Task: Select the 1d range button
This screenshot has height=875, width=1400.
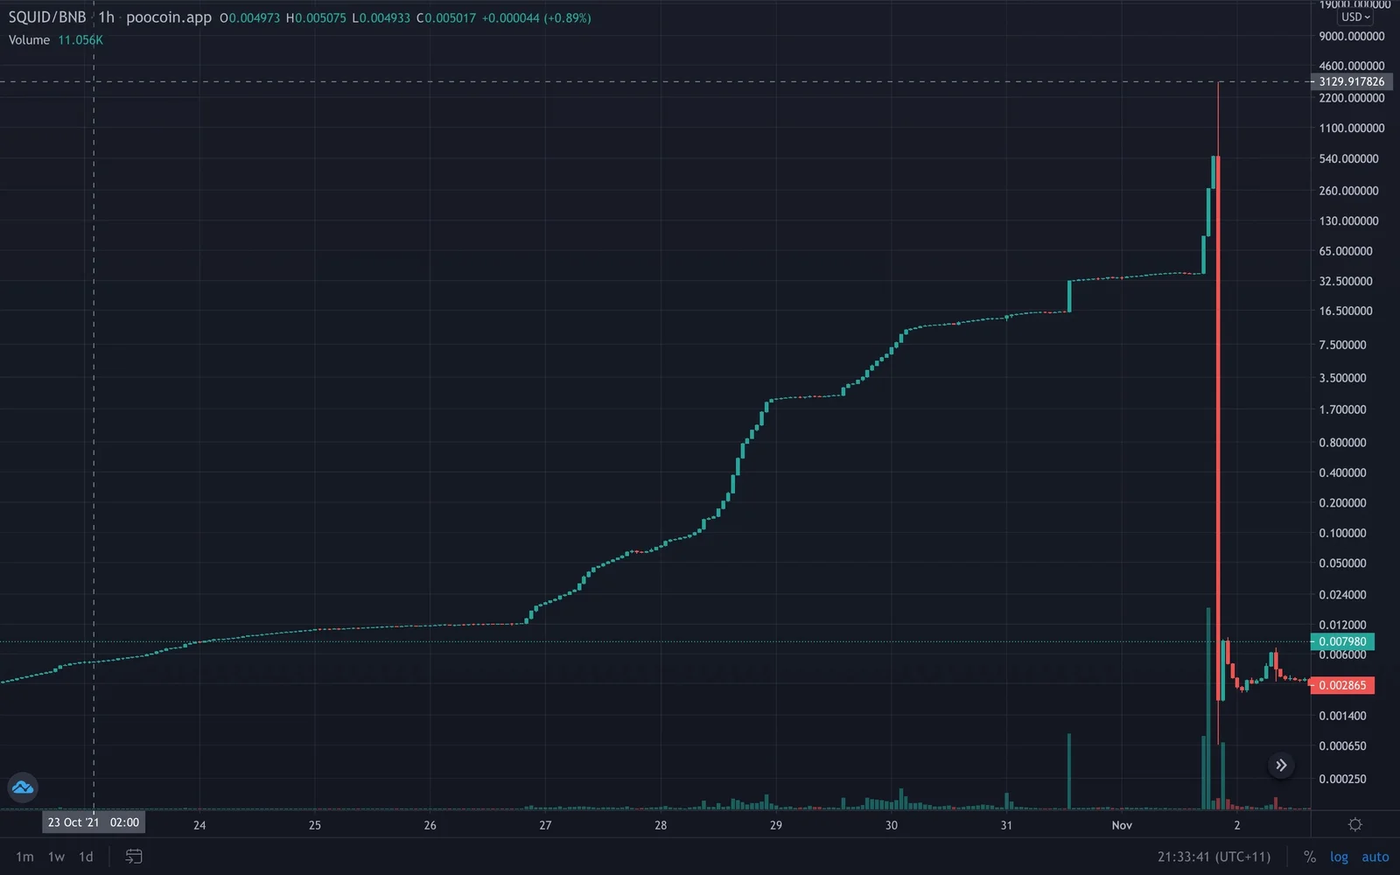Action: 86,857
